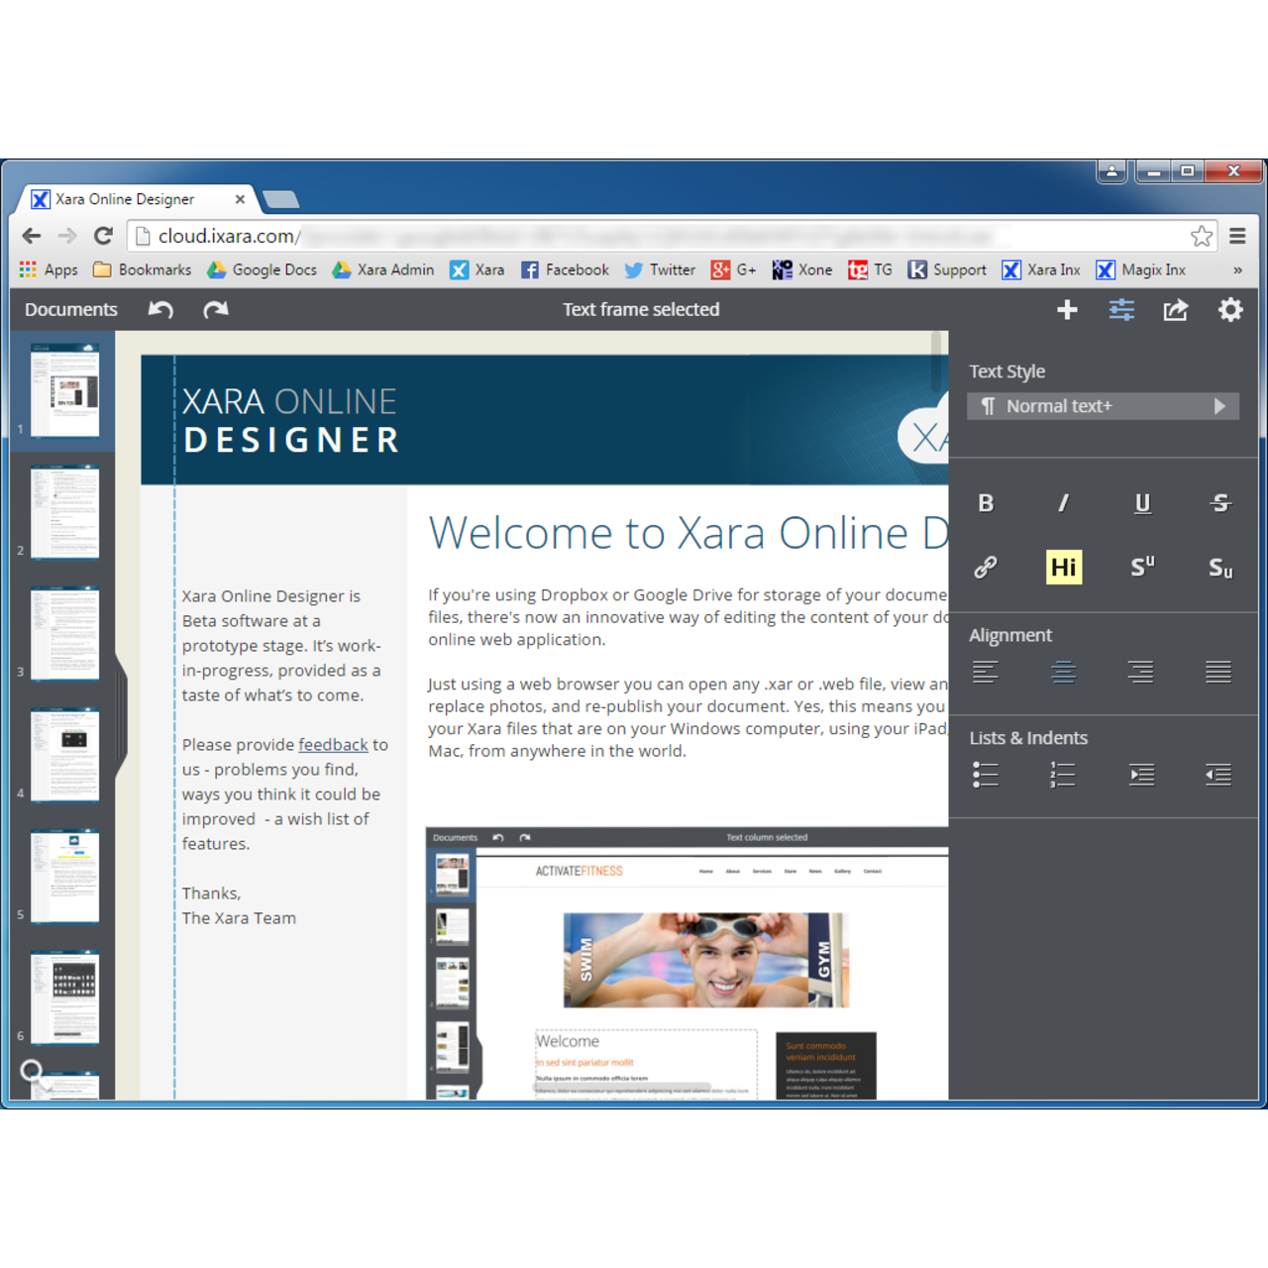The height and width of the screenshot is (1268, 1268).
Task: Justify text alignment
Action: [x=1218, y=672]
